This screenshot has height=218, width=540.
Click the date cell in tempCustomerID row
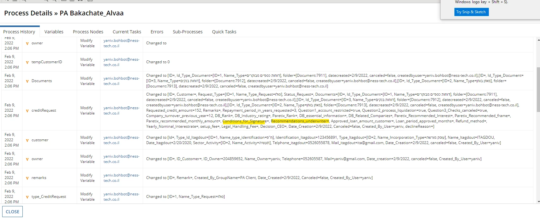pyautogui.click(x=12, y=62)
